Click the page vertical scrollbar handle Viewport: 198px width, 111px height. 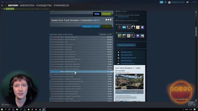point(196,31)
